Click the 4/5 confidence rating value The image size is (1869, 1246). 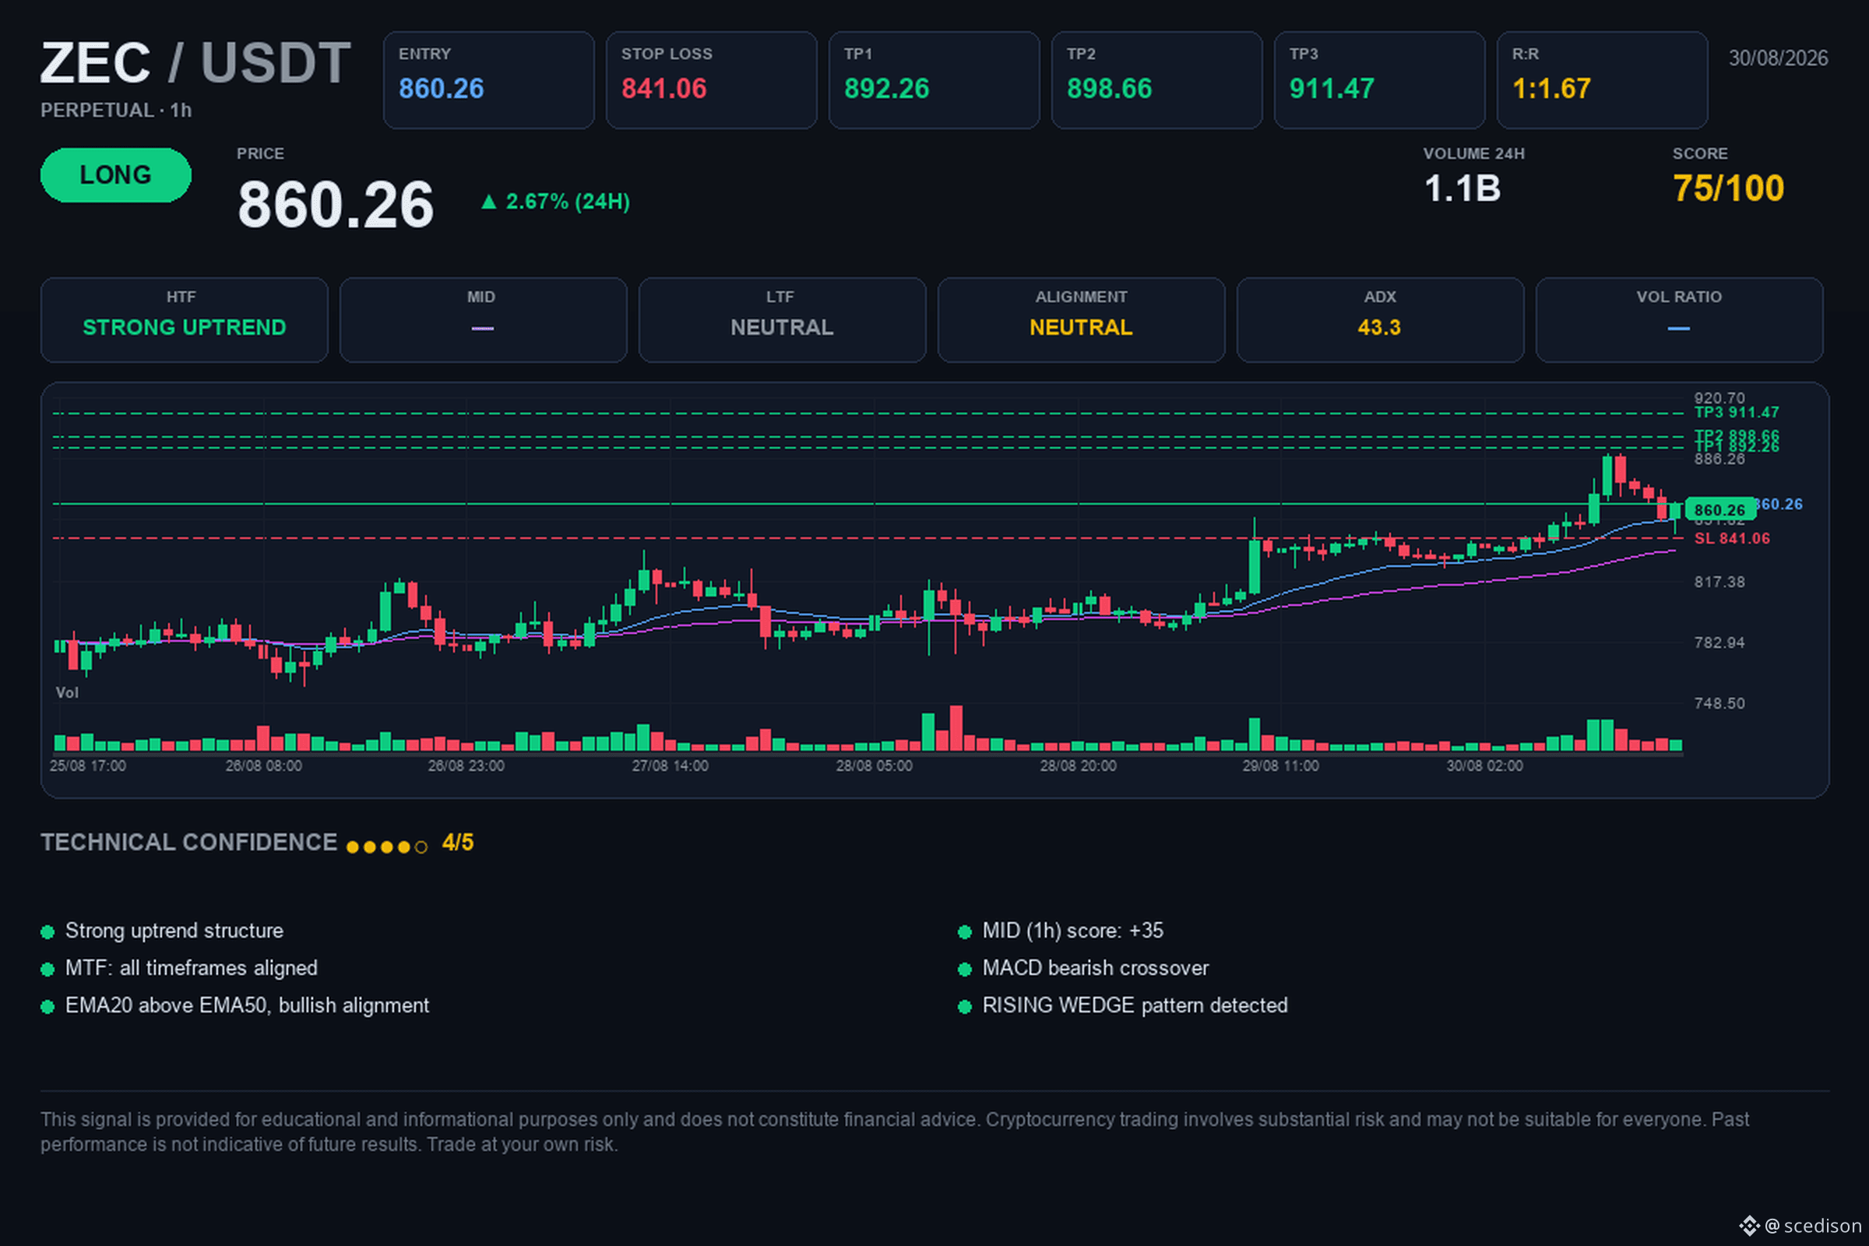point(458,843)
